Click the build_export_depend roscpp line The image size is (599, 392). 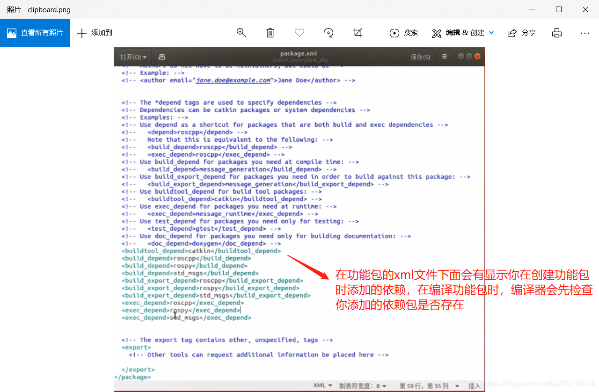[x=212, y=281]
